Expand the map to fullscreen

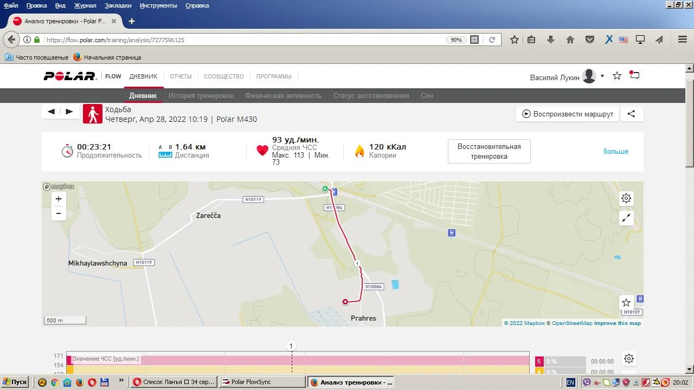click(x=626, y=218)
